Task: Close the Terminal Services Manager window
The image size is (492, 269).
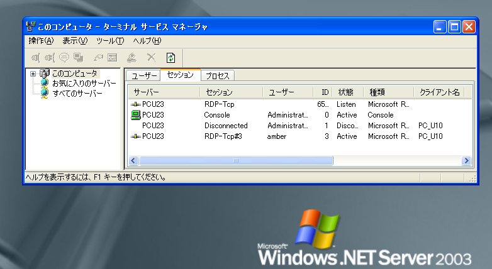Action: tap(469, 27)
